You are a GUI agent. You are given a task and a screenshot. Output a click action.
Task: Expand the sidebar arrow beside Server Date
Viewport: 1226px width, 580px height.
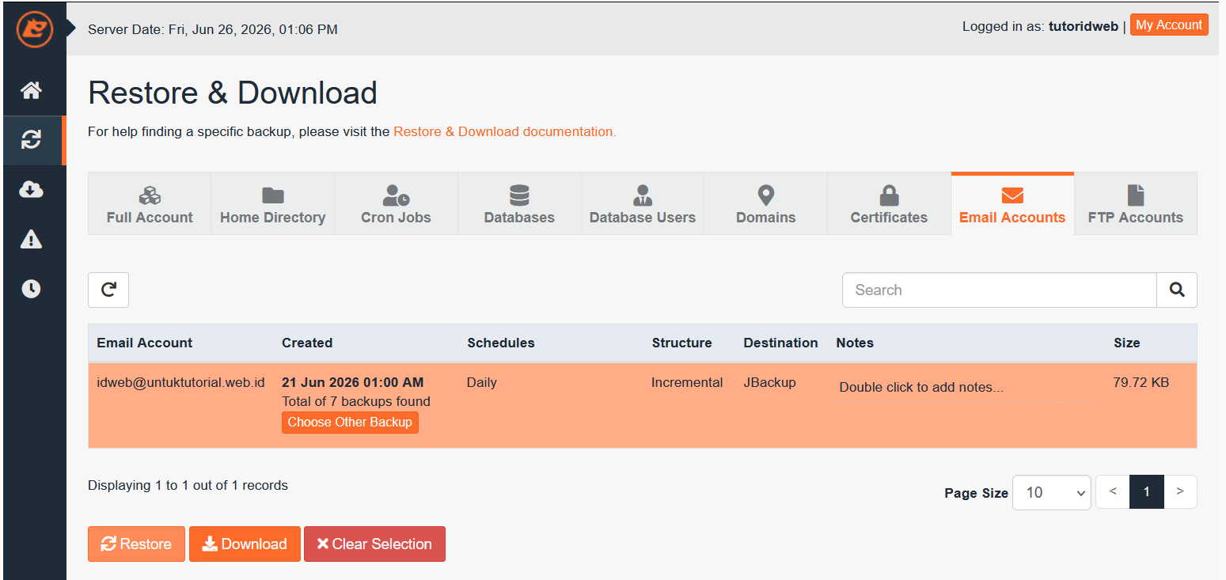pos(71,29)
